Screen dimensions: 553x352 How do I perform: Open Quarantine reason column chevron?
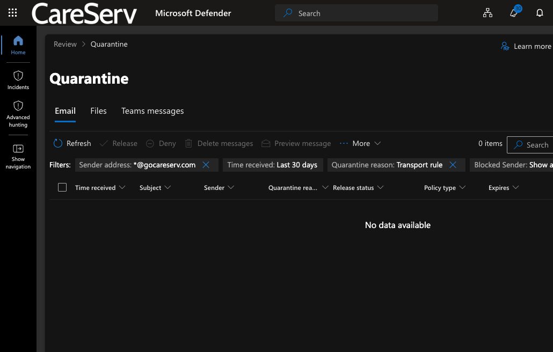coord(325,187)
